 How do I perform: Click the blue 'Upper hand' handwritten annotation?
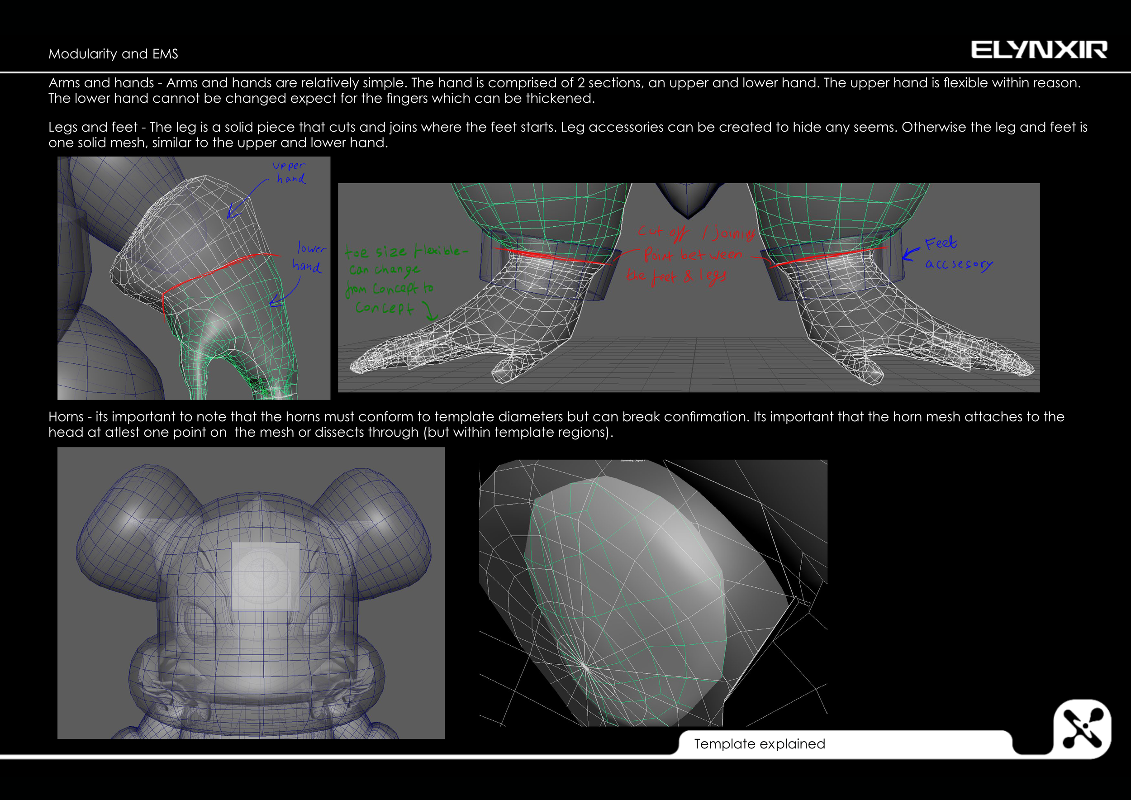tap(290, 172)
